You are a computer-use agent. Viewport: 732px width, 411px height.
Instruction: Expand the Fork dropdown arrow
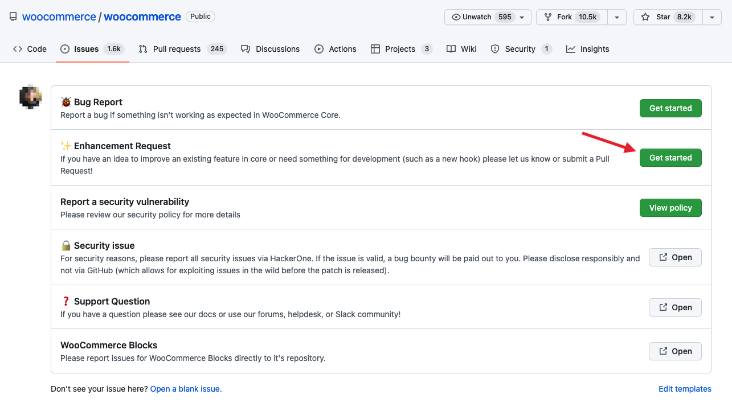[x=616, y=17]
